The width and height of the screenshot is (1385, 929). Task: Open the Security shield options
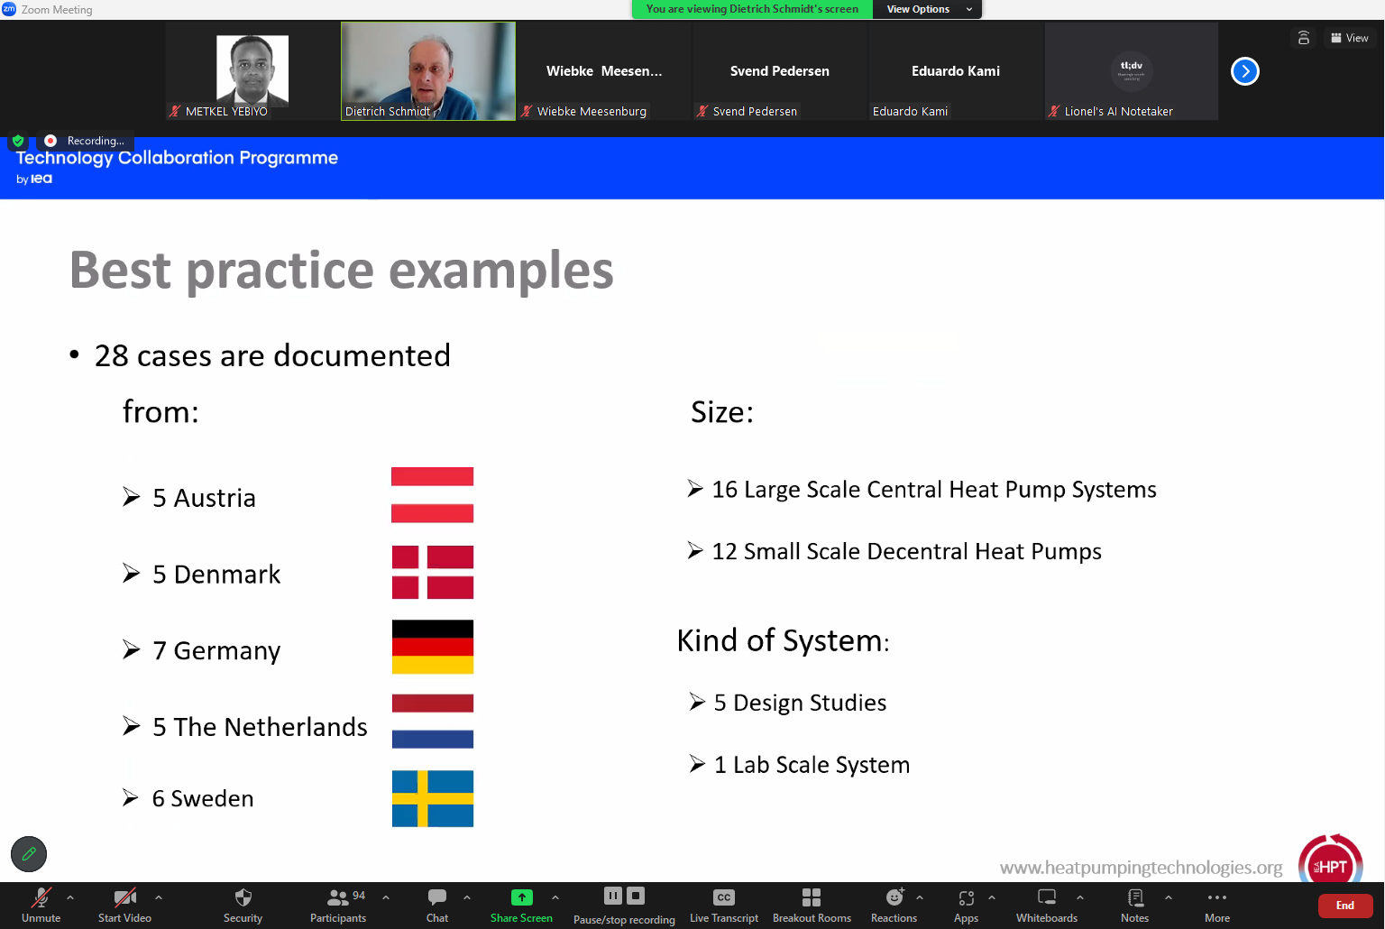pyautogui.click(x=243, y=905)
